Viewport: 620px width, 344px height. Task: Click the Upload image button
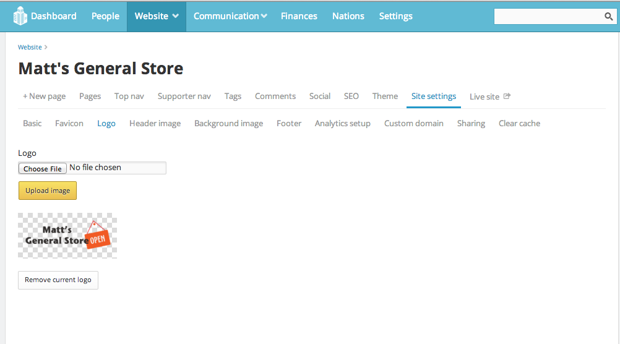(x=48, y=191)
